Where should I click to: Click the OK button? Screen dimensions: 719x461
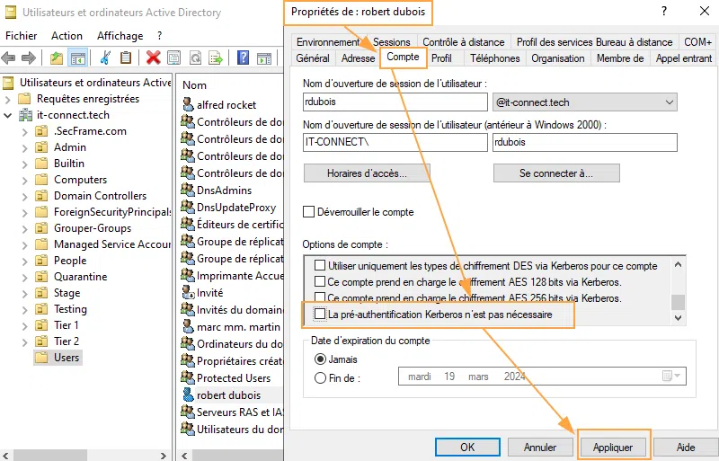(x=467, y=448)
